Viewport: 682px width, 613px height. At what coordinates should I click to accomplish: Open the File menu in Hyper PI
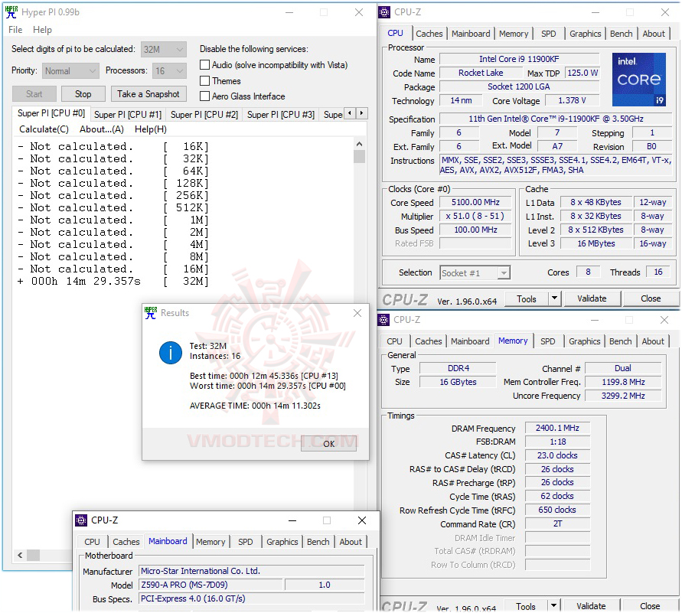[15, 30]
